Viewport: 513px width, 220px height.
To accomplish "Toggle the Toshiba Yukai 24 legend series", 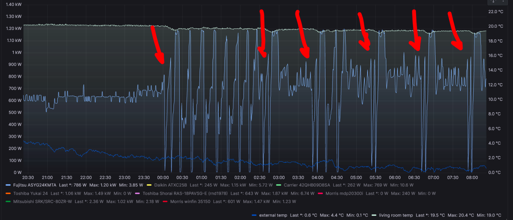I will (30, 193).
